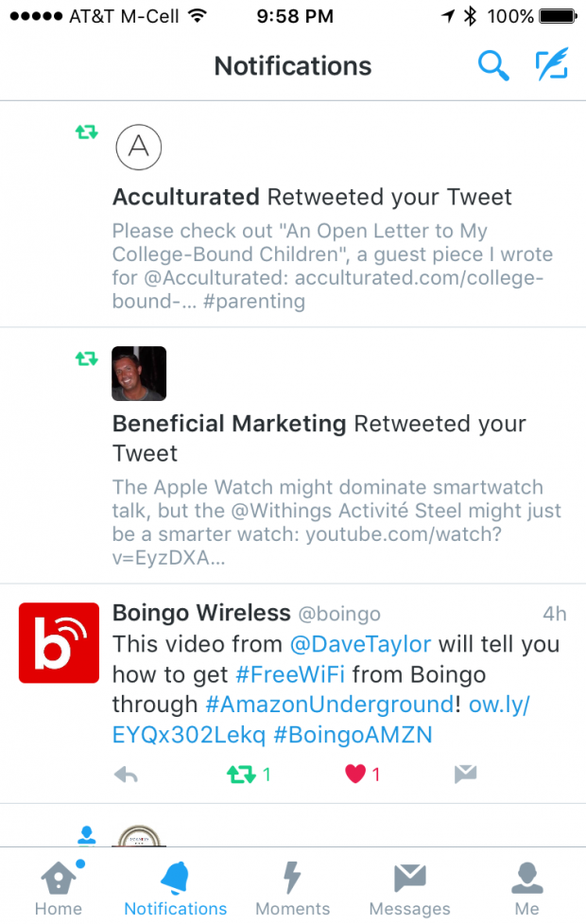Share the Boingo tweet via Direct Message
The width and height of the screenshot is (586, 924).
coord(465,774)
